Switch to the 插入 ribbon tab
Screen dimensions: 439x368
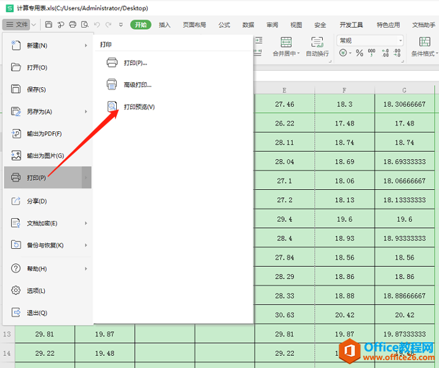165,25
